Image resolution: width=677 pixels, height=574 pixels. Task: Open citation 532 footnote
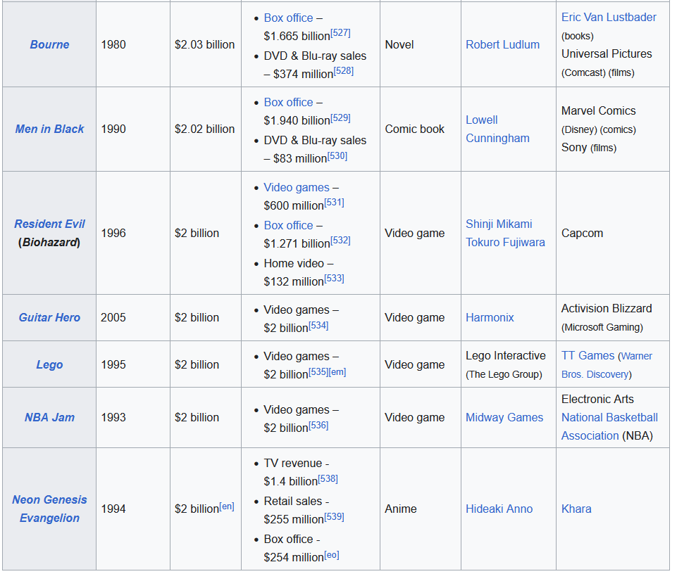[340, 240]
